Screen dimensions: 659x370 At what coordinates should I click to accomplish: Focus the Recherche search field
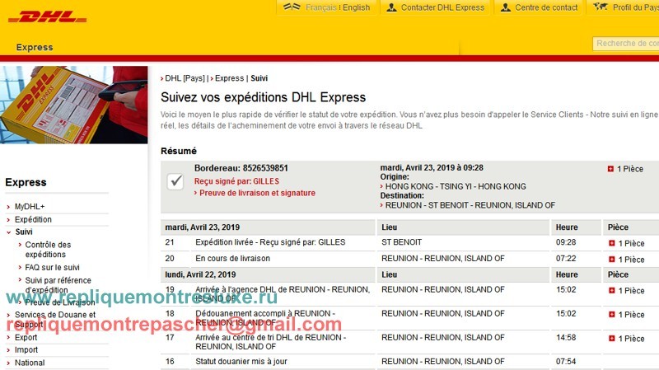[626, 44]
